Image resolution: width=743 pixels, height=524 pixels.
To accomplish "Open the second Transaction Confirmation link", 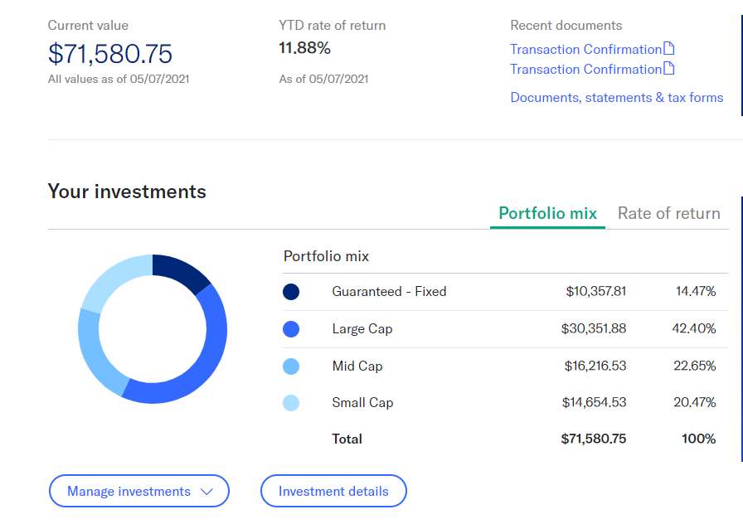I will click(x=585, y=69).
